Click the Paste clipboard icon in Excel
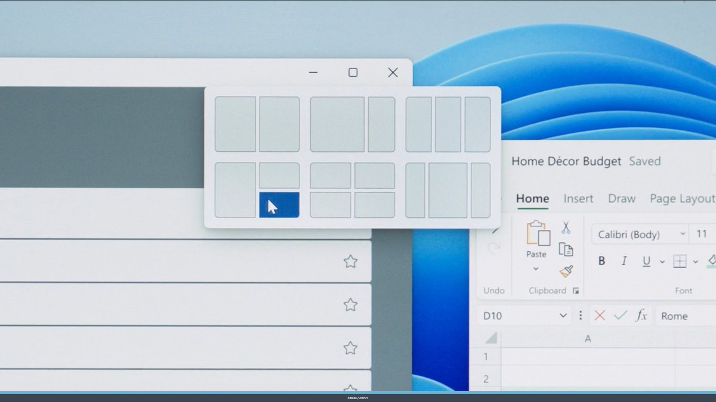Image resolution: width=716 pixels, height=402 pixels. [x=538, y=233]
